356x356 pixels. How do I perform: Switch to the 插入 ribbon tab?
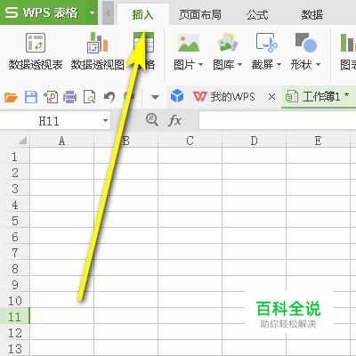[x=142, y=14]
